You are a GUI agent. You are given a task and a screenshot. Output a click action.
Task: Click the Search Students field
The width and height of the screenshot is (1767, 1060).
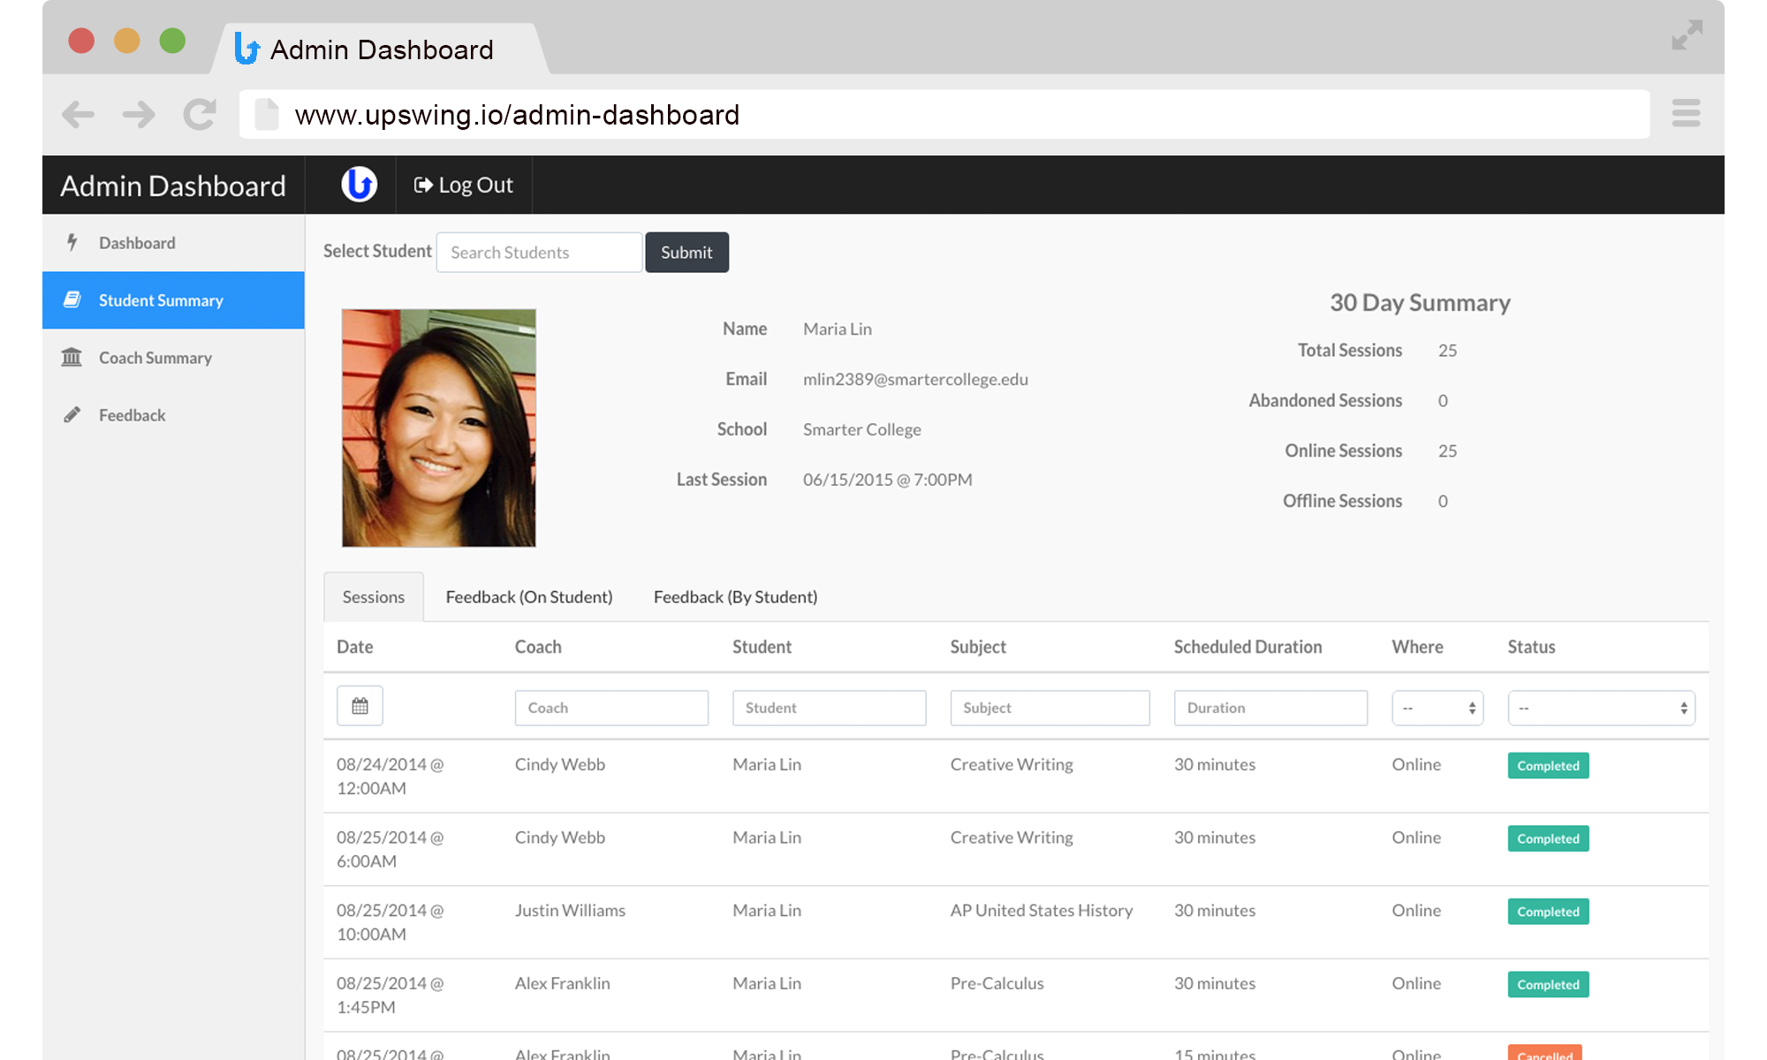coord(539,253)
